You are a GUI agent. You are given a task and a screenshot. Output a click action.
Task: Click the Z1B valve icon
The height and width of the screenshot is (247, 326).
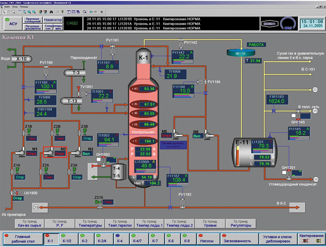(x=28, y=132)
